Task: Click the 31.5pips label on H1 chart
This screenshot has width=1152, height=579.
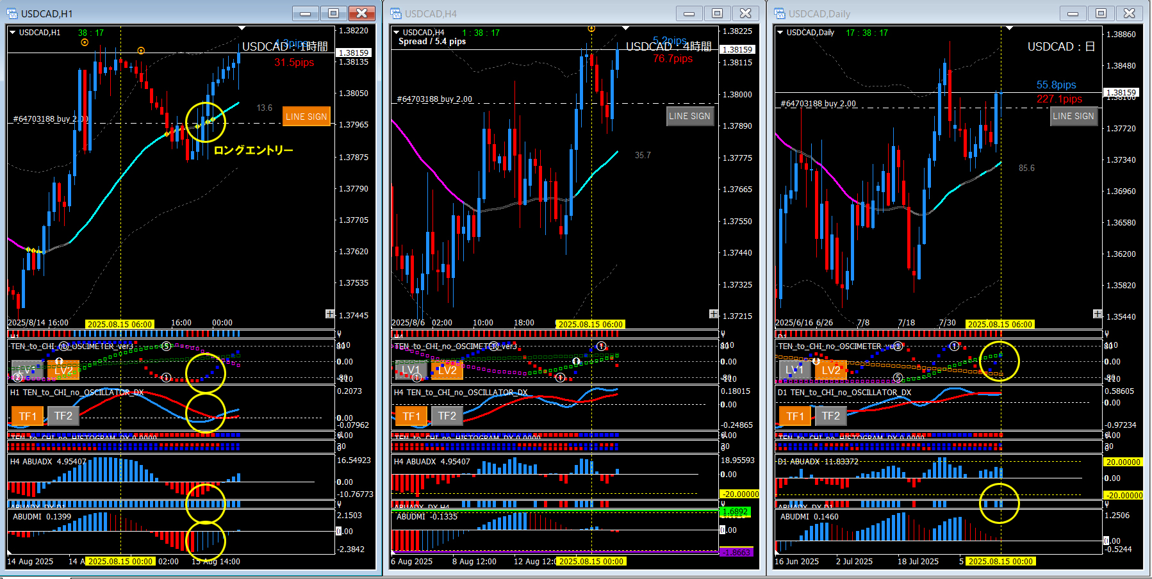Action: (294, 63)
